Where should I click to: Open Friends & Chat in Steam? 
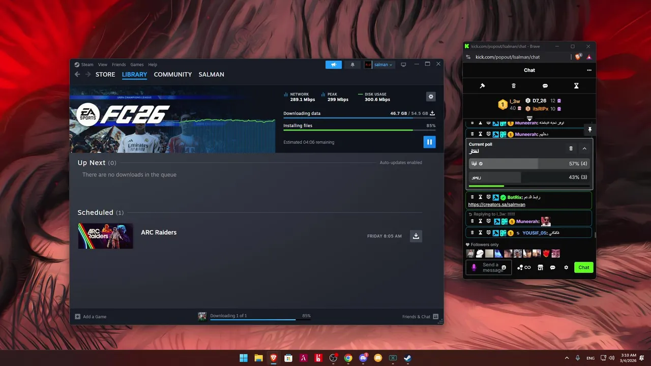coord(420,317)
